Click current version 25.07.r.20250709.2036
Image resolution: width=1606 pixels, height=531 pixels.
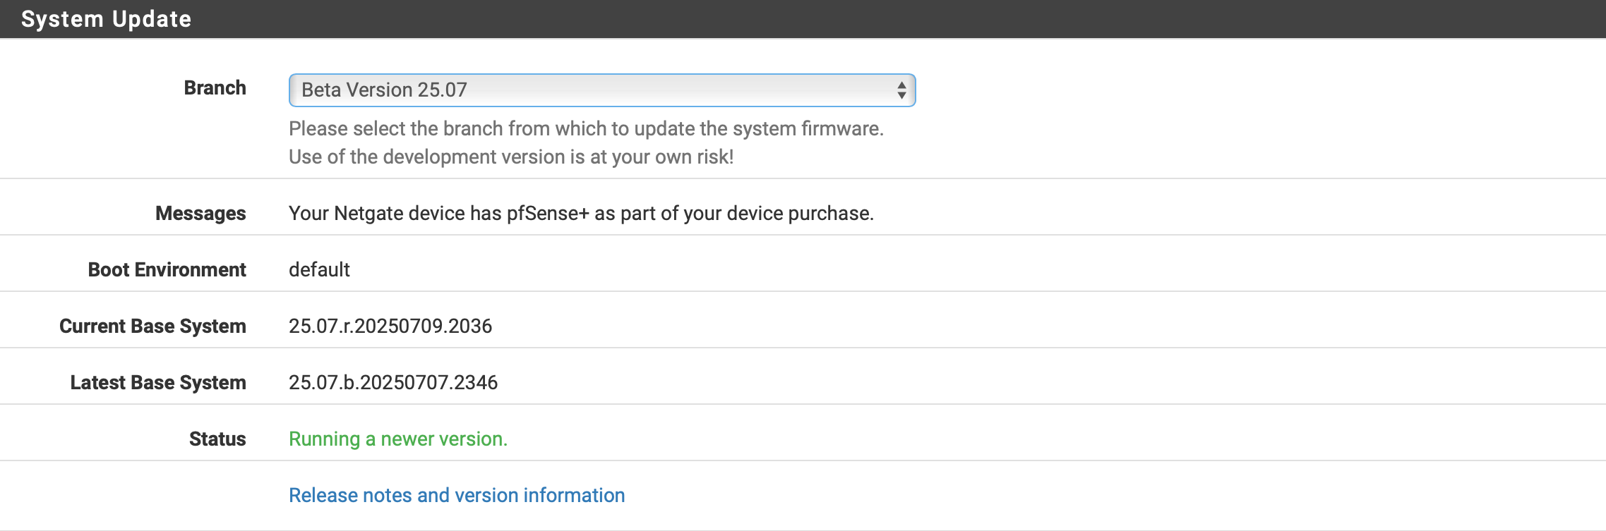coord(390,326)
